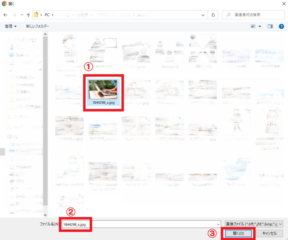This screenshot has width=288, height=240.
Task: Click the Forward navigation arrow
Action: pyautogui.click(x=14, y=15)
